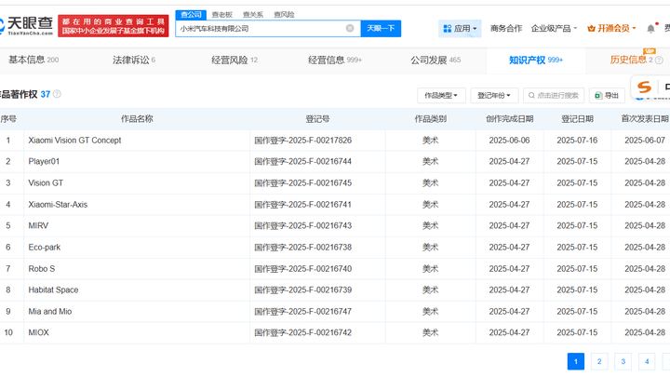Image resolution: width=670 pixels, height=377 pixels.
Task: Click registration number 国作登字-2025-F-00216741
Action: click(303, 204)
